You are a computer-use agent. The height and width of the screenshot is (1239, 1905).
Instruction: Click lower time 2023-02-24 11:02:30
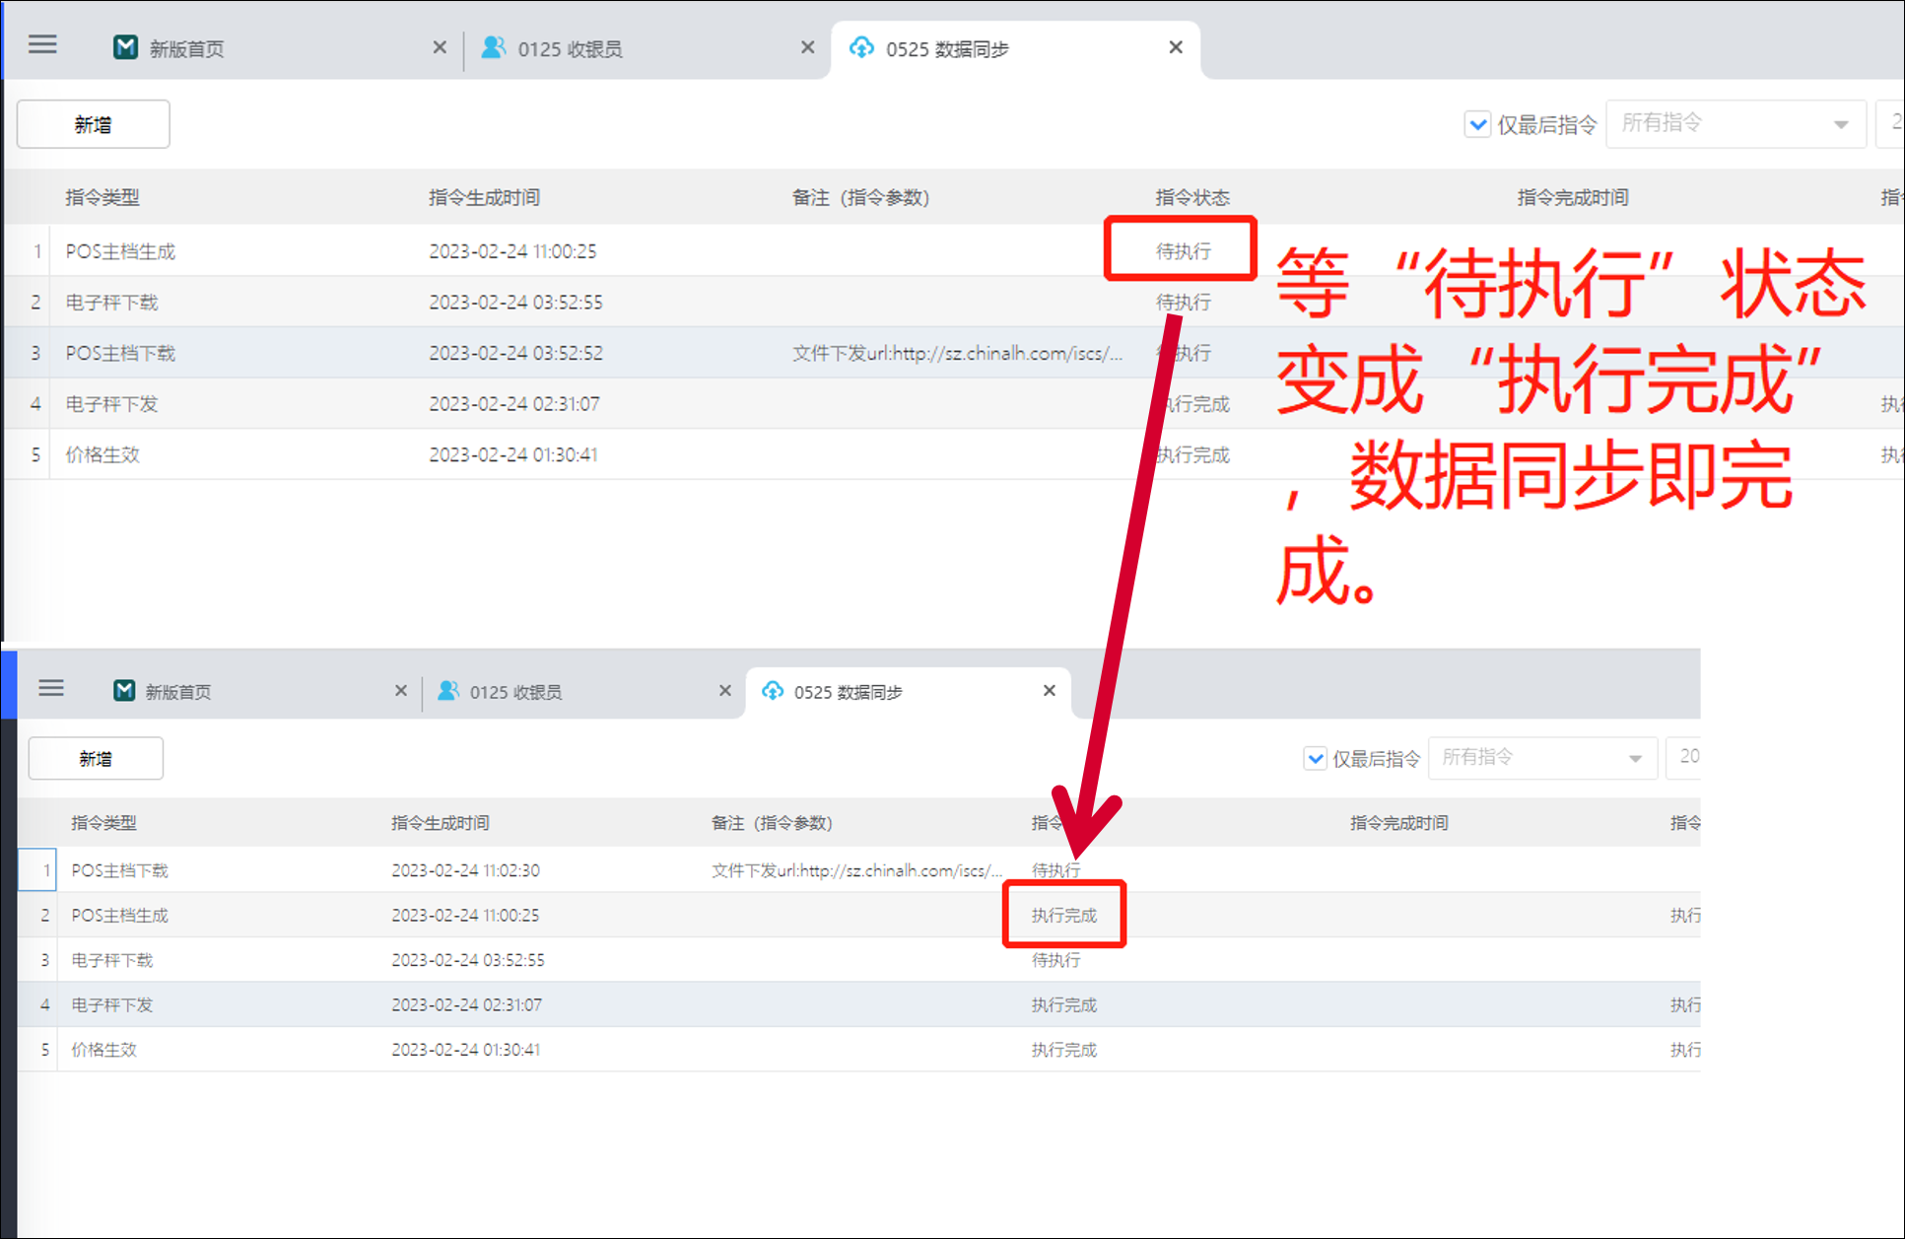[465, 870]
